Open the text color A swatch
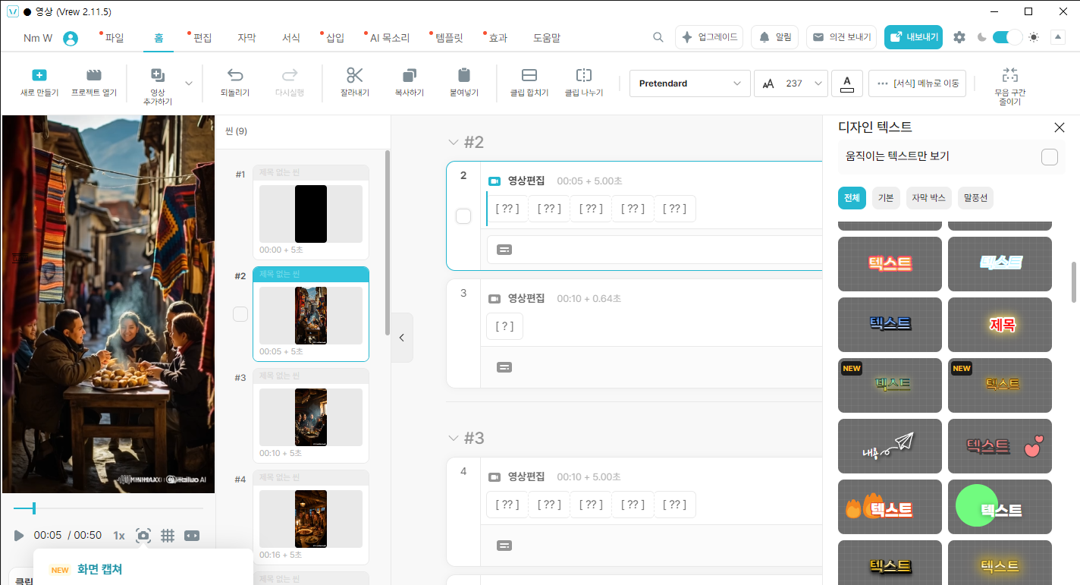 point(847,83)
